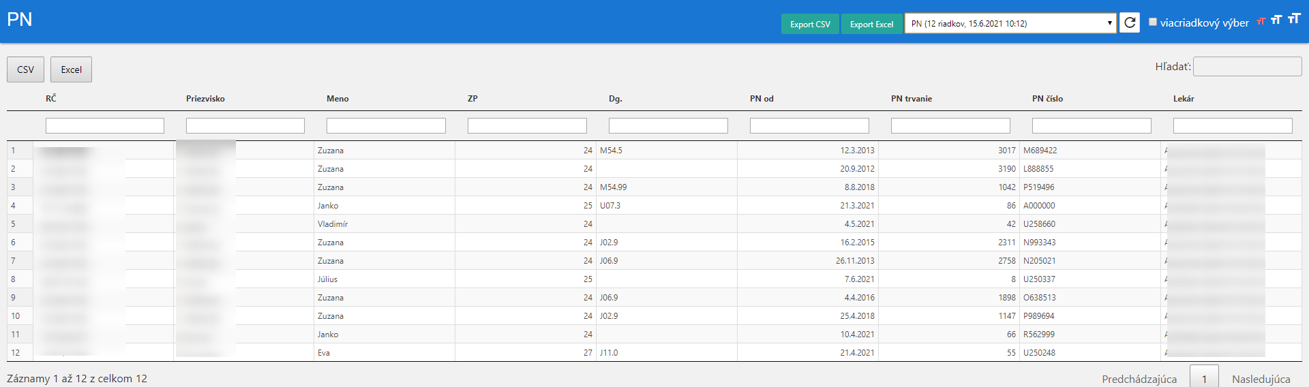Click PN trvanie value 1898

[1007, 298]
